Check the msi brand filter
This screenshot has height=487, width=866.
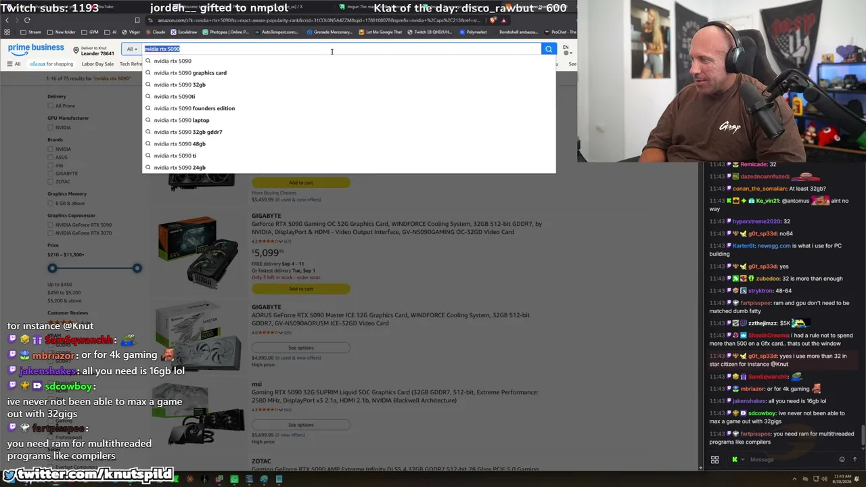pos(51,165)
